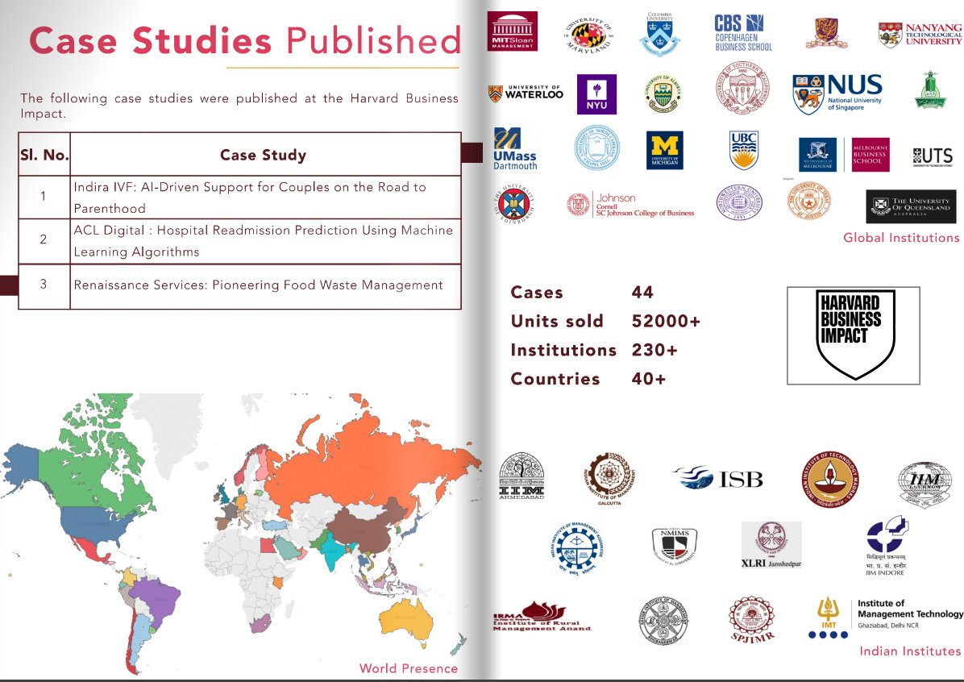
Task: Select the IIM Ahmedabad logo
Action: coord(521,476)
